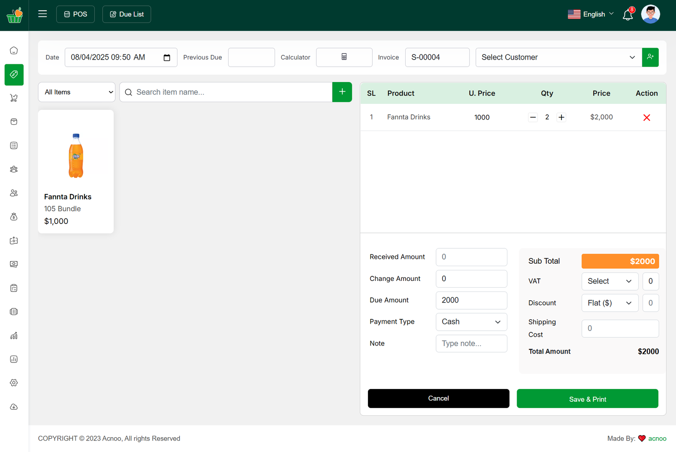Open the sidebar shopping cart icon
This screenshot has width=676, height=452.
pyautogui.click(x=14, y=98)
